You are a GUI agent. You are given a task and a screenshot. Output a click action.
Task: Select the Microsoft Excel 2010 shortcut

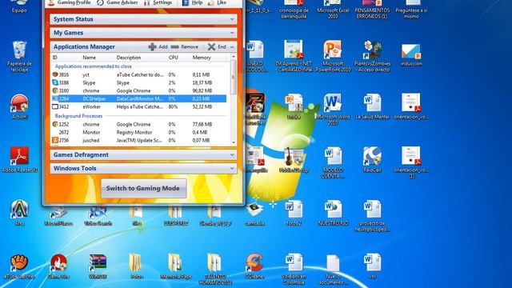333,8
